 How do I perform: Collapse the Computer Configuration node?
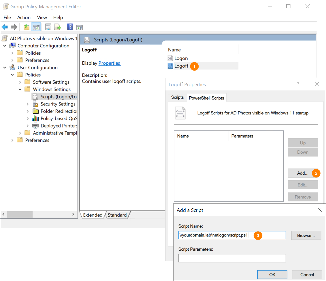coord(5,46)
